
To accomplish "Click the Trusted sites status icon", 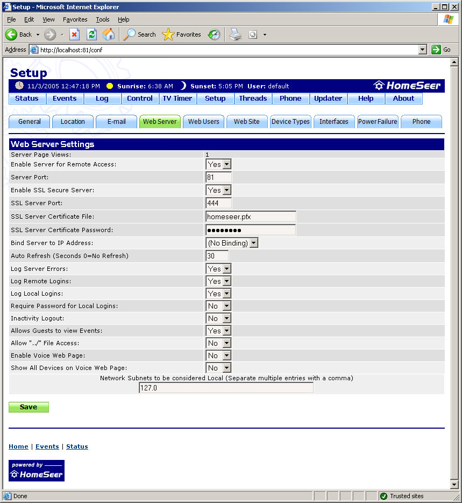I will click(x=383, y=496).
